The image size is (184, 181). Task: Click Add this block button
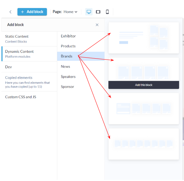tap(144, 85)
